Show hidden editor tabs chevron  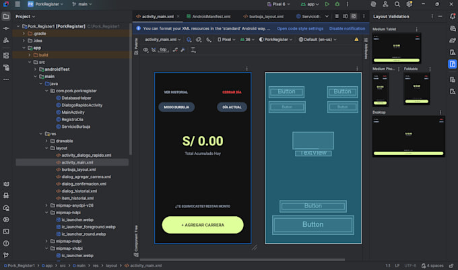(327, 16)
